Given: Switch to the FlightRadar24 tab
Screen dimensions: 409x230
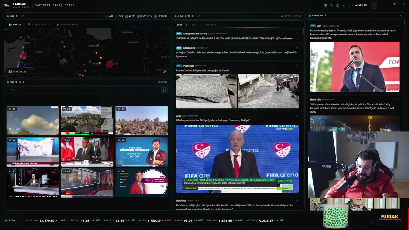Looking at the screenshot, I should [x=39, y=24].
